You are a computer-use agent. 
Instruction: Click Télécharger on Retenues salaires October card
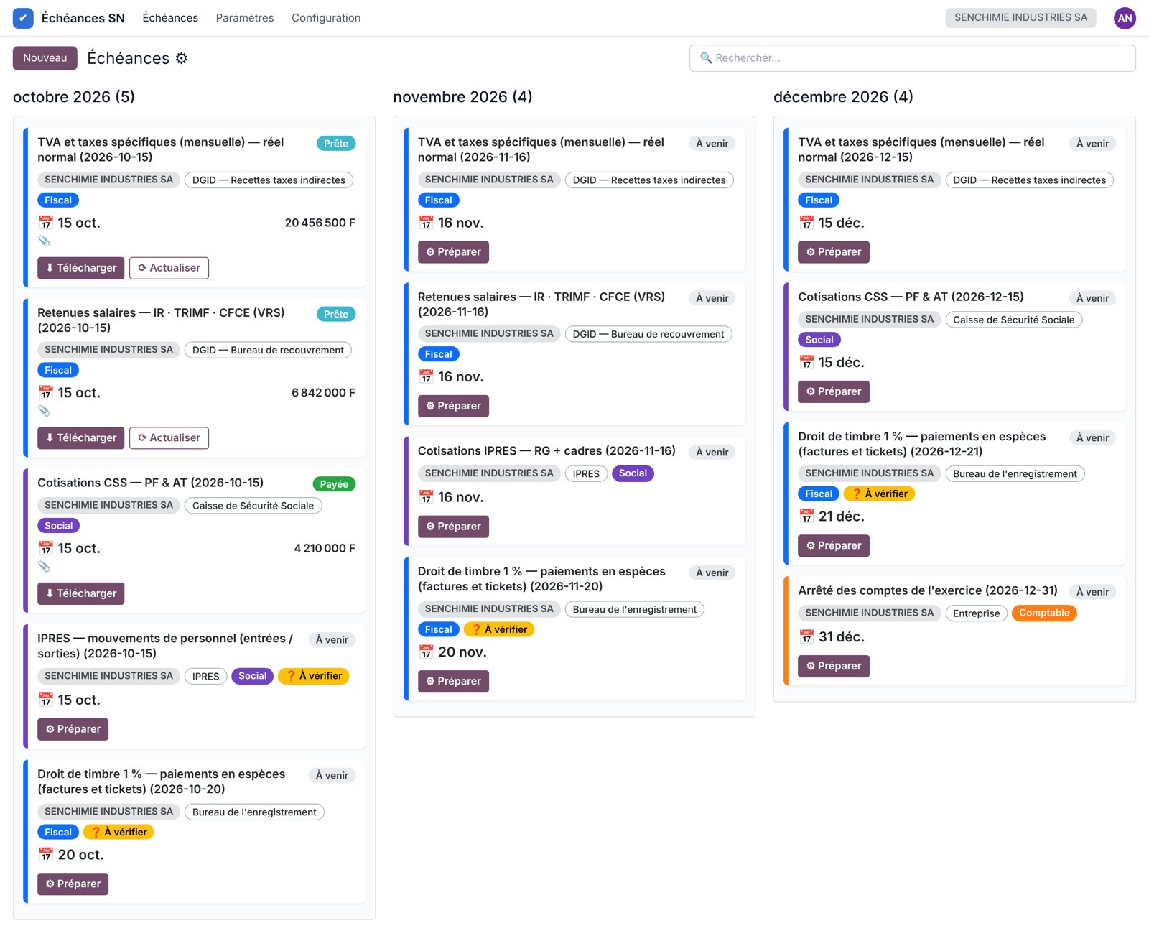coord(81,438)
